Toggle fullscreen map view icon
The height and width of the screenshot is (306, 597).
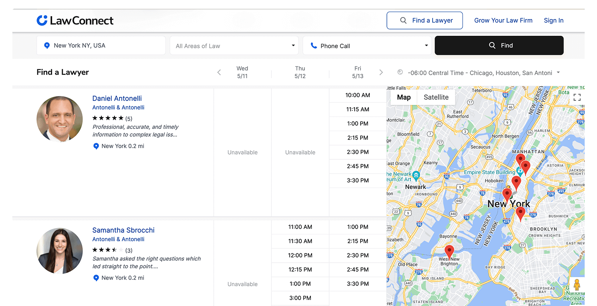click(577, 97)
